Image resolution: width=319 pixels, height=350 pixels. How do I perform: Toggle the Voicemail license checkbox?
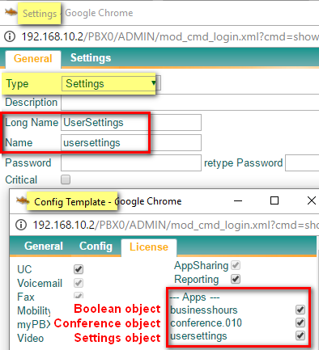79,283
